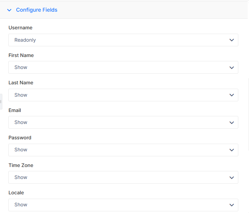Screen dimensions: 249x216
Task: Click the chevron arrow in First Name dropdown
Action: (232, 68)
